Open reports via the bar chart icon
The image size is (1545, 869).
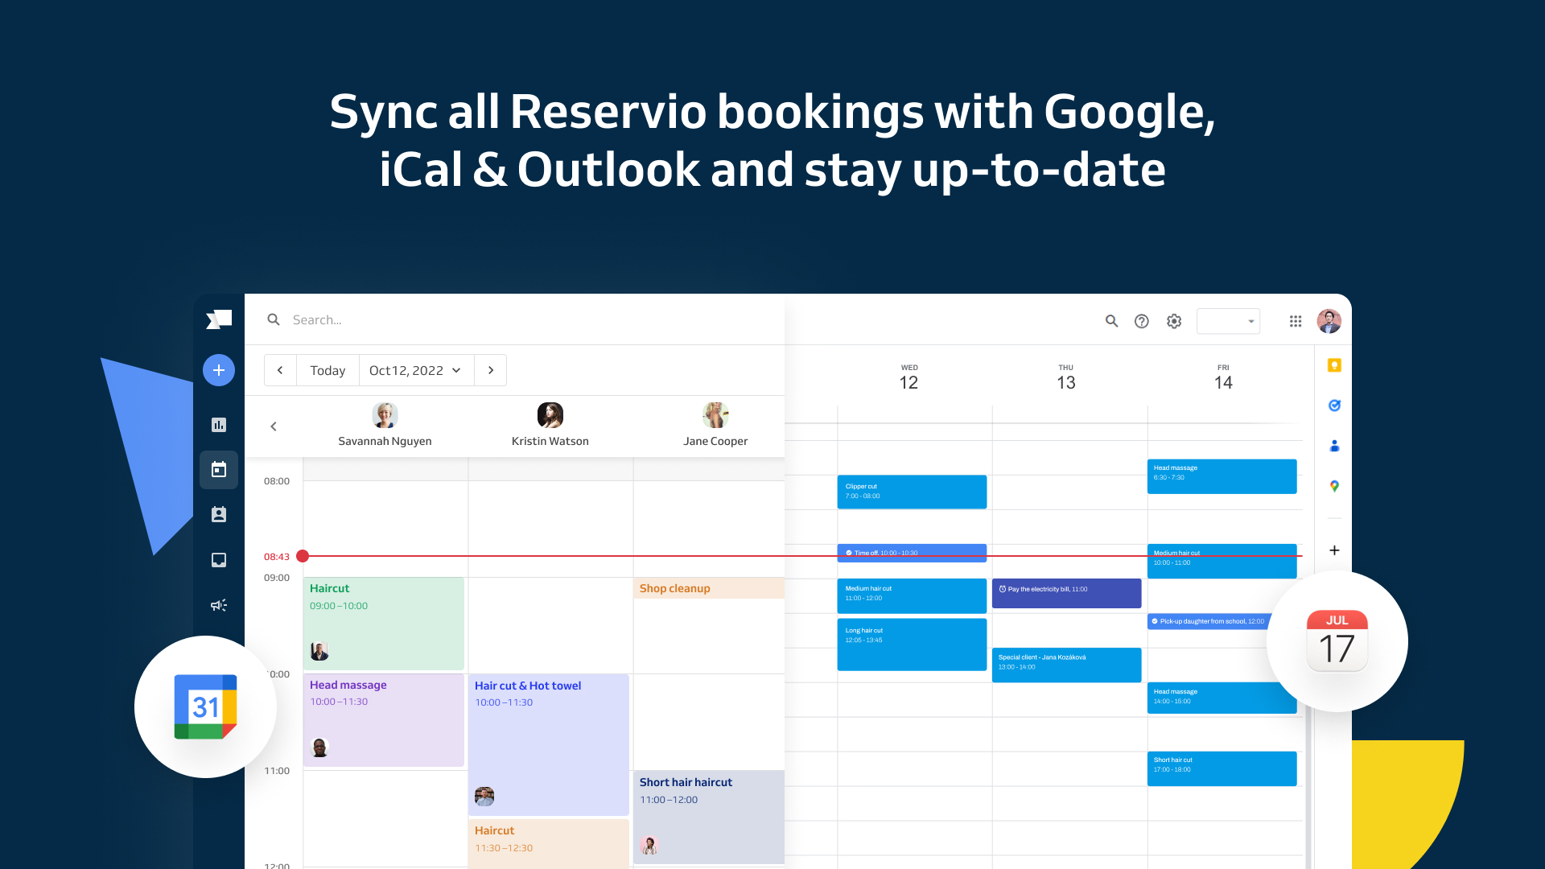218,425
